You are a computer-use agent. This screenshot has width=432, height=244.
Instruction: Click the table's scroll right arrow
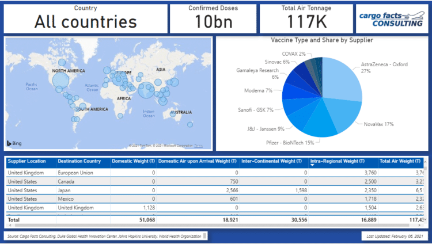pyautogui.click(x=420, y=225)
